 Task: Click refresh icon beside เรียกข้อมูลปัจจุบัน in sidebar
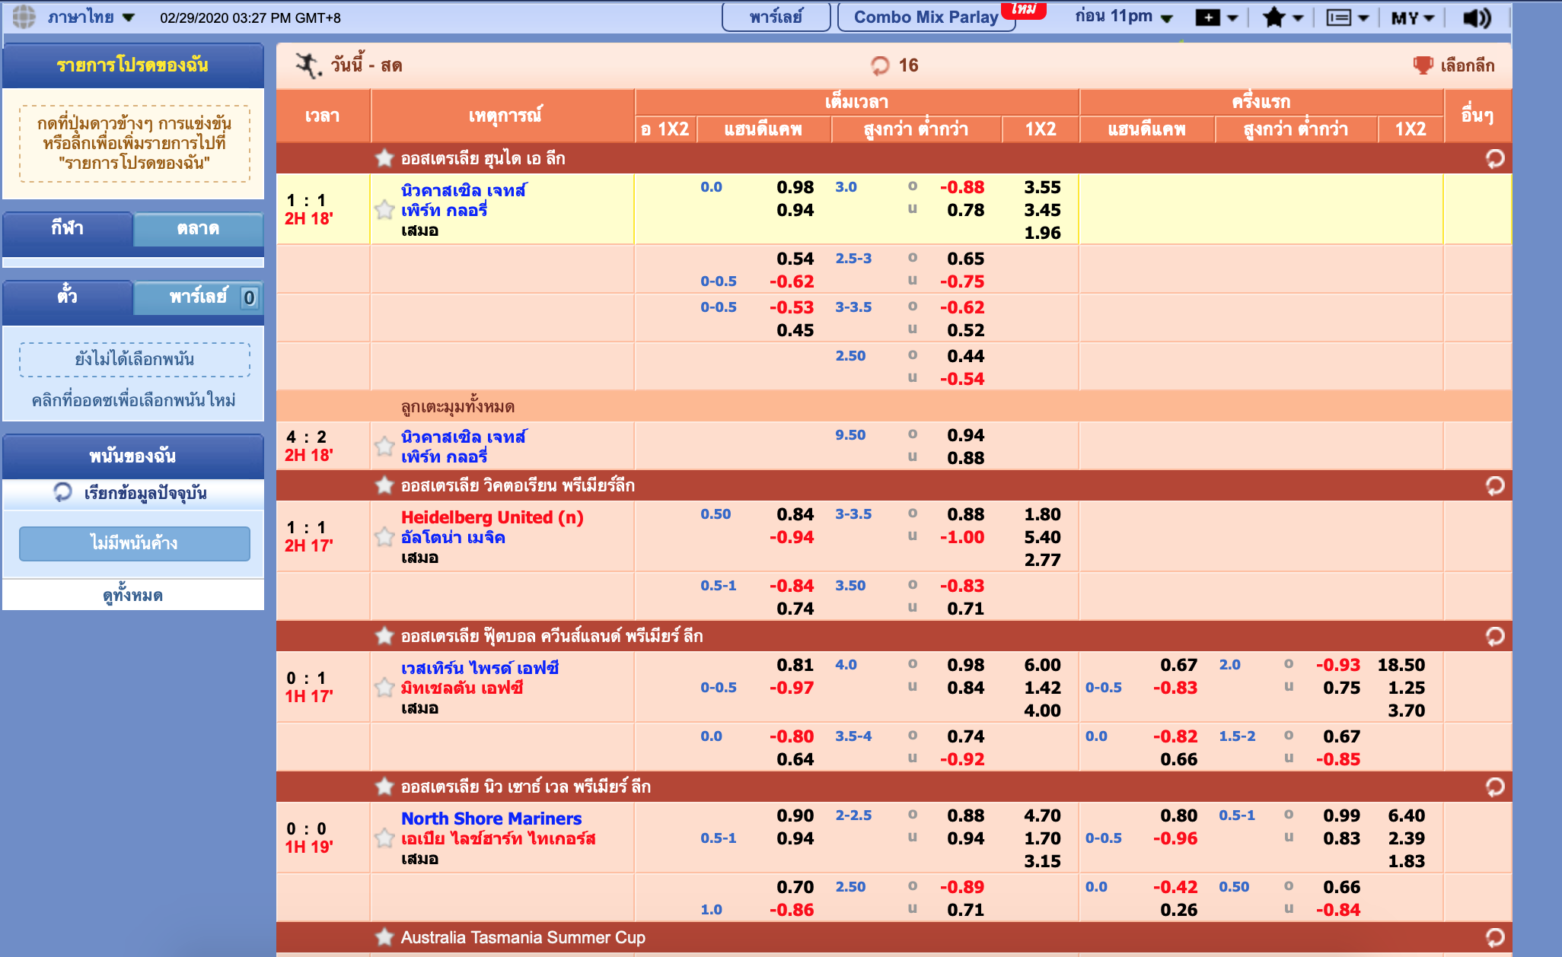click(x=61, y=494)
